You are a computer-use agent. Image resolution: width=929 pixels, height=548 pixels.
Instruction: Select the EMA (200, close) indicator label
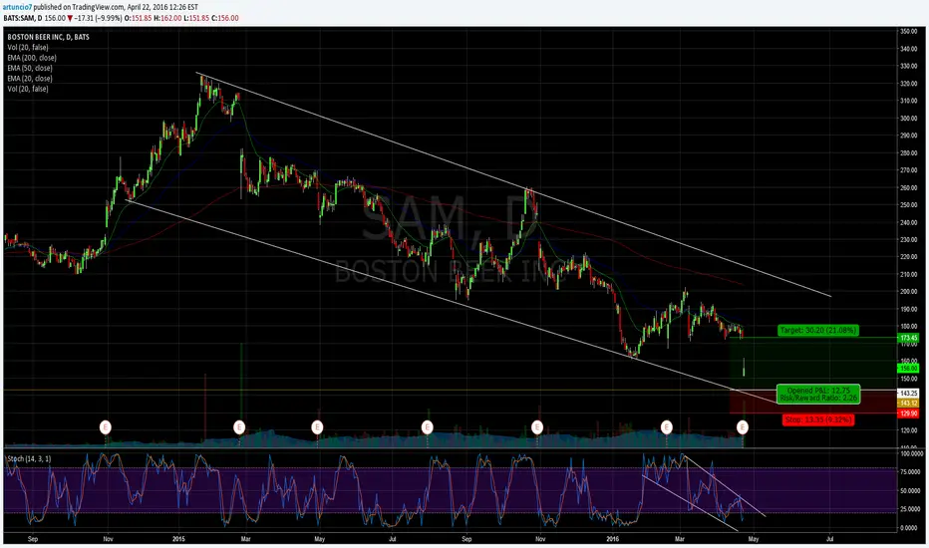(32, 58)
